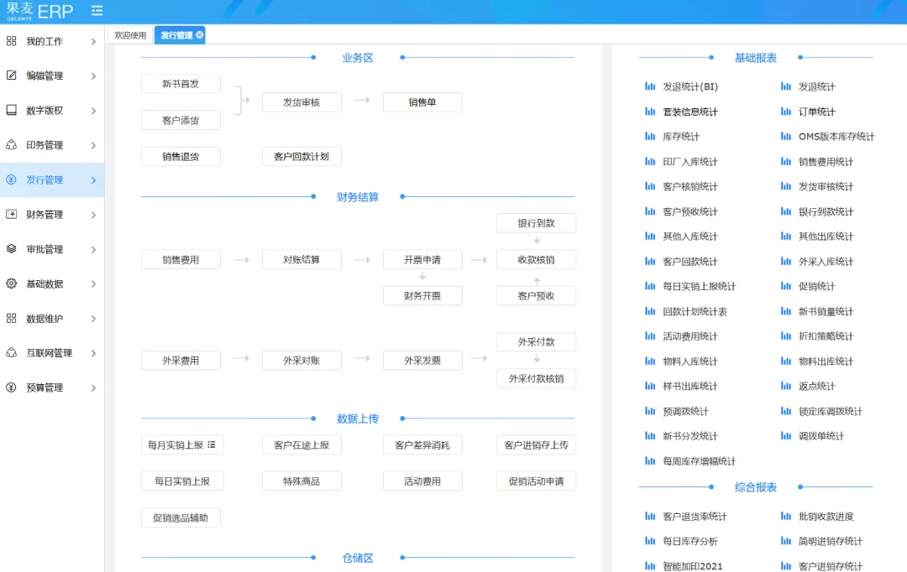
Task: Close the 发行管理 tab
Action: (200, 35)
